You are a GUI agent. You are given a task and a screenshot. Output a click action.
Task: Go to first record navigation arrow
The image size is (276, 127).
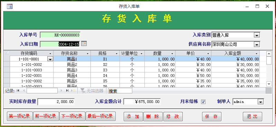[x=18, y=91]
